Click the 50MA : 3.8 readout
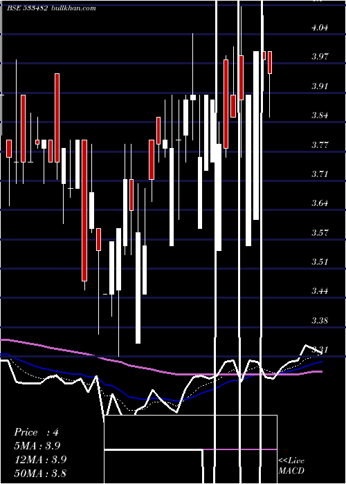The image size is (346, 484). tap(40, 473)
